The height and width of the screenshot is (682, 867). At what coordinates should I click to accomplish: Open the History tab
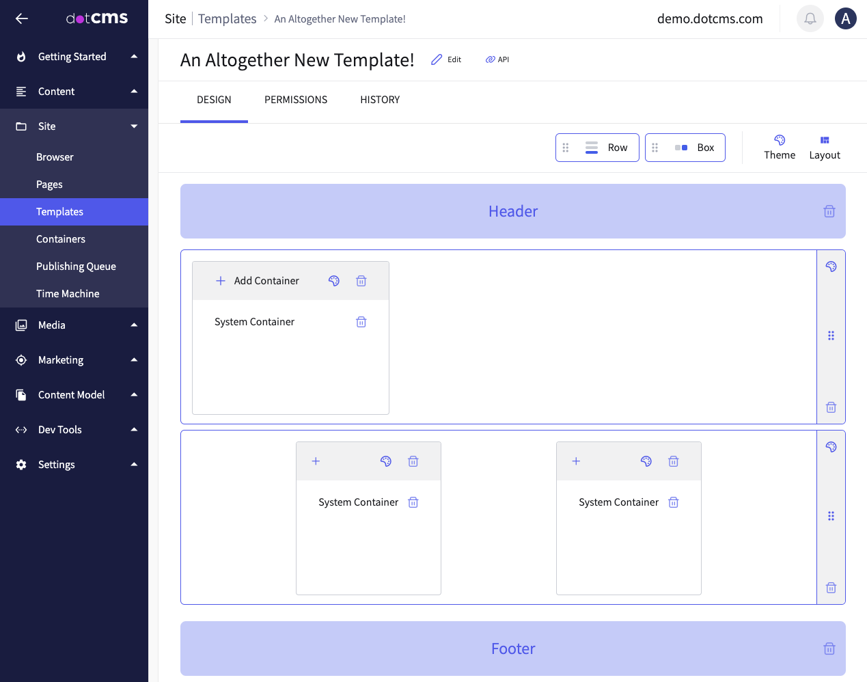coord(380,100)
